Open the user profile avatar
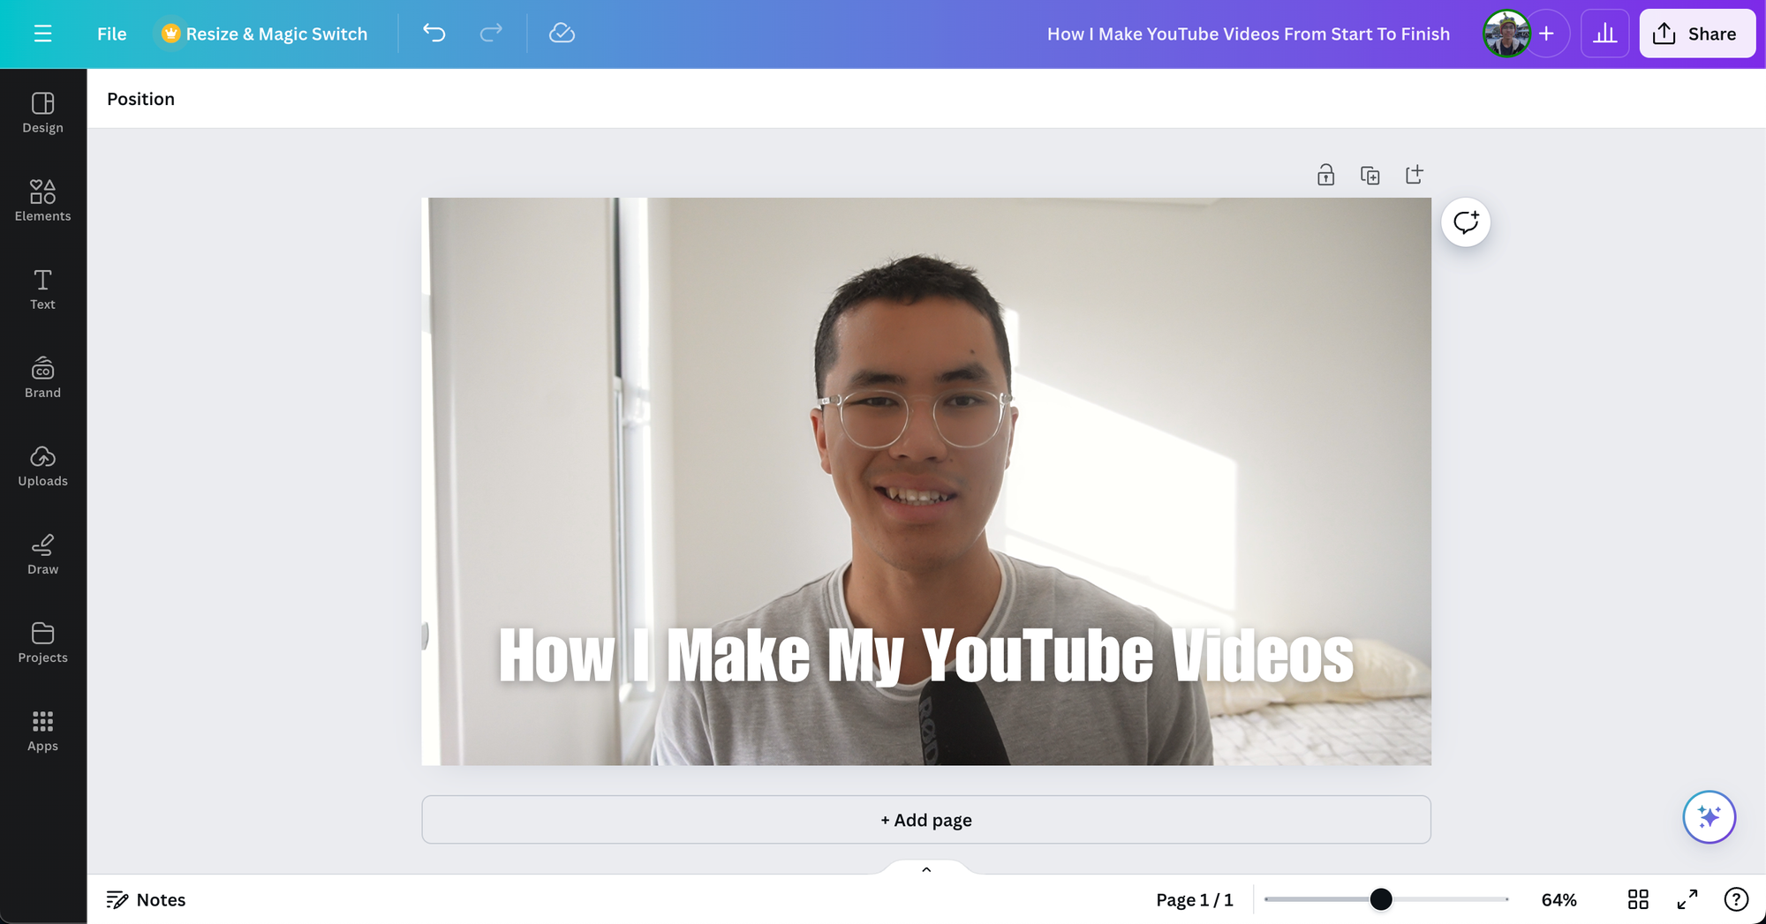This screenshot has width=1766, height=924. (x=1506, y=34)
